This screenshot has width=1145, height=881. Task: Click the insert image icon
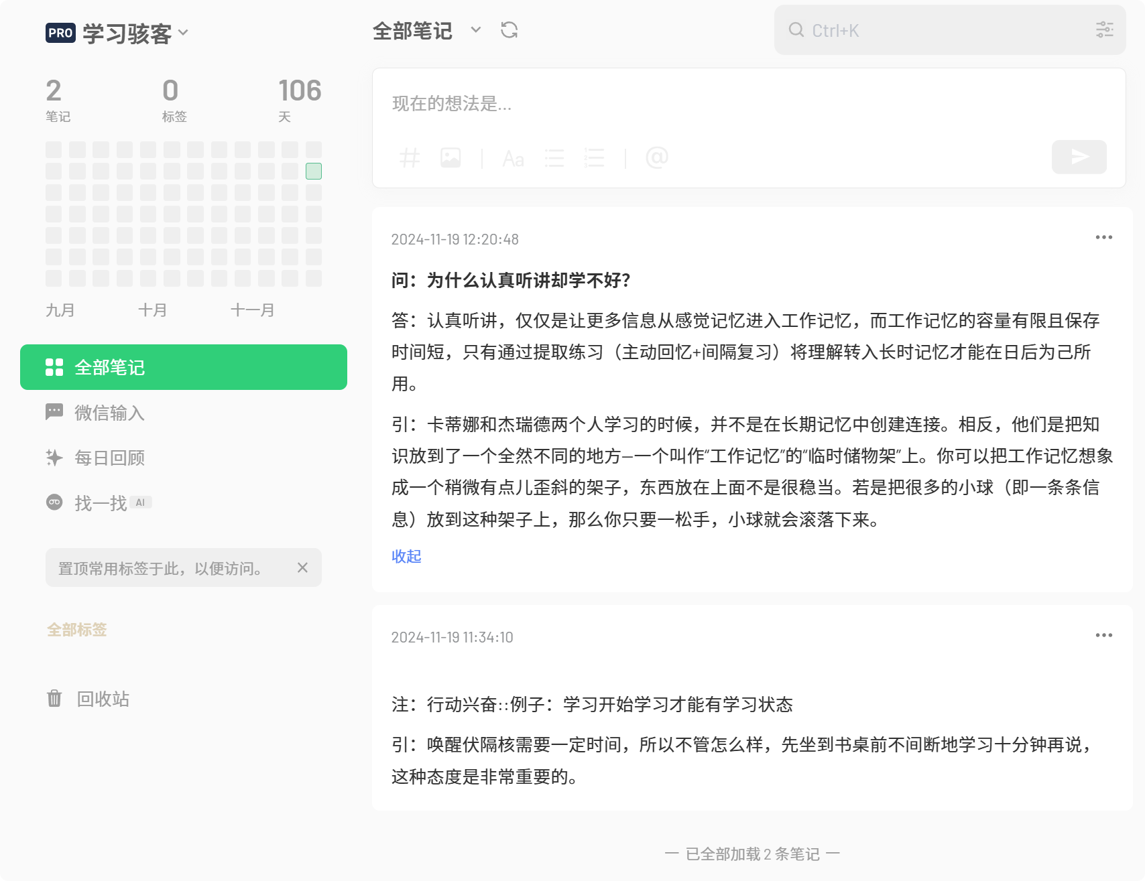click(x=450, y=158)
